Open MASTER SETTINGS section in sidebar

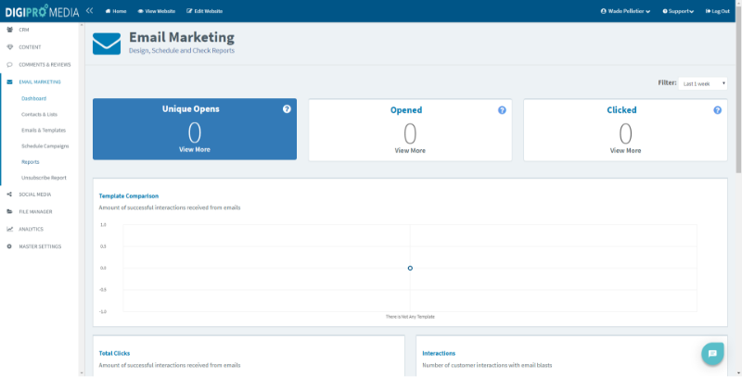click(40, 246)
